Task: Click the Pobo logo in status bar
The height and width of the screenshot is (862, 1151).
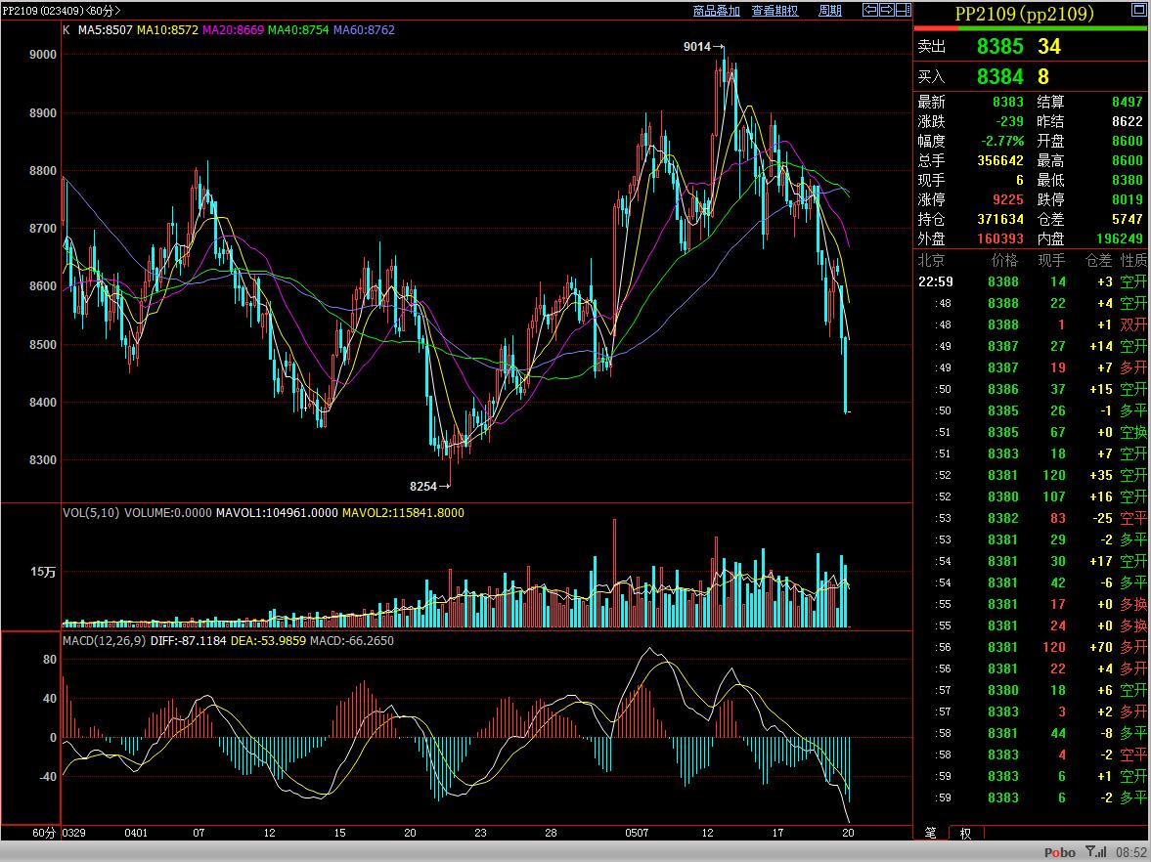Action: point(1060,852)
